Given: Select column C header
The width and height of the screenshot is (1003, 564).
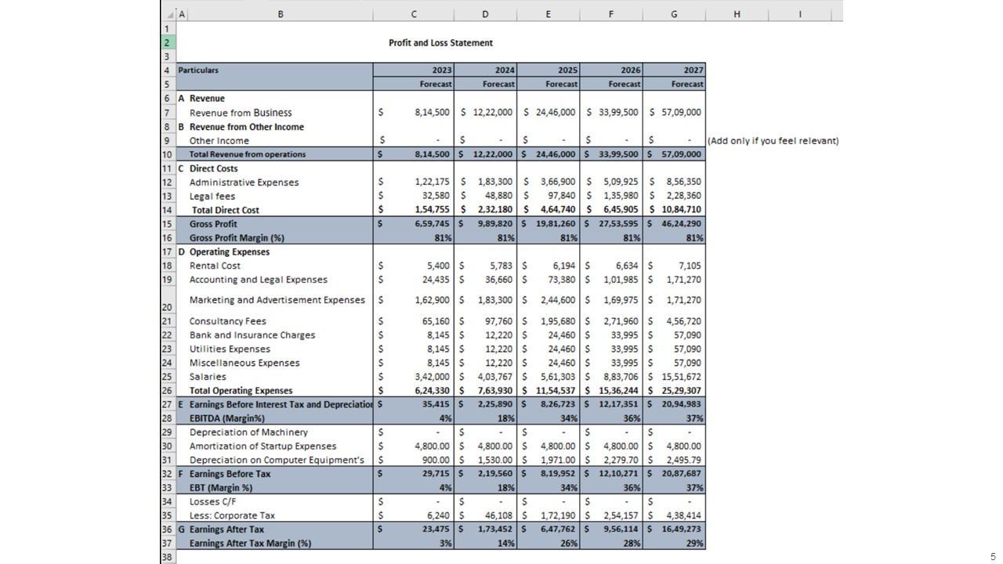Looking at the screenshot, I should [x=414, y=14].
